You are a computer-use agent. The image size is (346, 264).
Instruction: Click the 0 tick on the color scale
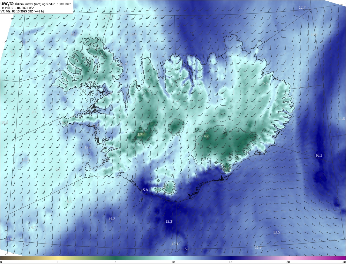(x=1, y=262)
